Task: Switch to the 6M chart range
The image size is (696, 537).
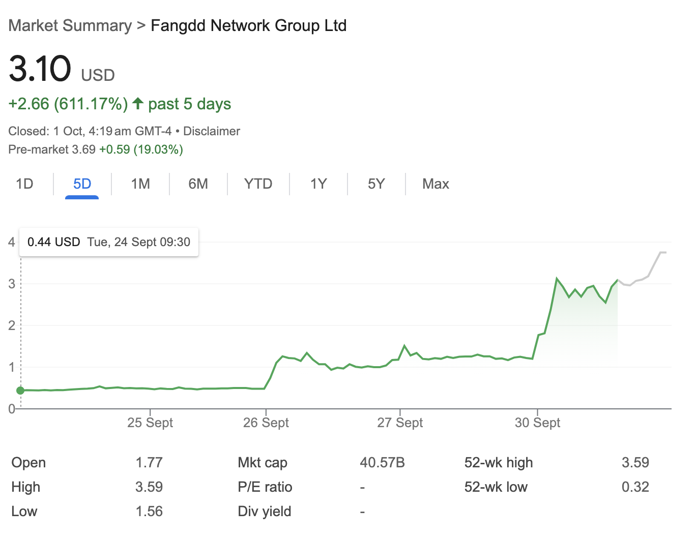Action: [198, 184]
